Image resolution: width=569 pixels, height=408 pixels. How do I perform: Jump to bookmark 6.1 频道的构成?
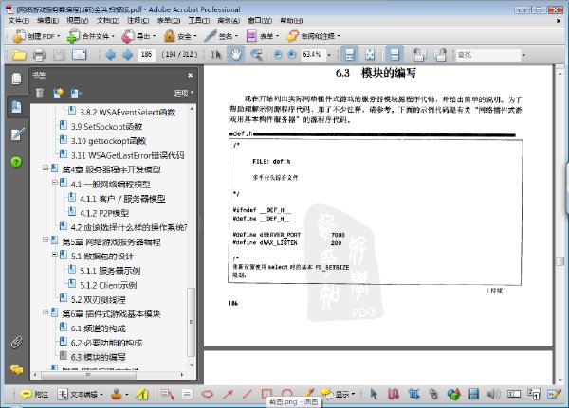(99, 328)
